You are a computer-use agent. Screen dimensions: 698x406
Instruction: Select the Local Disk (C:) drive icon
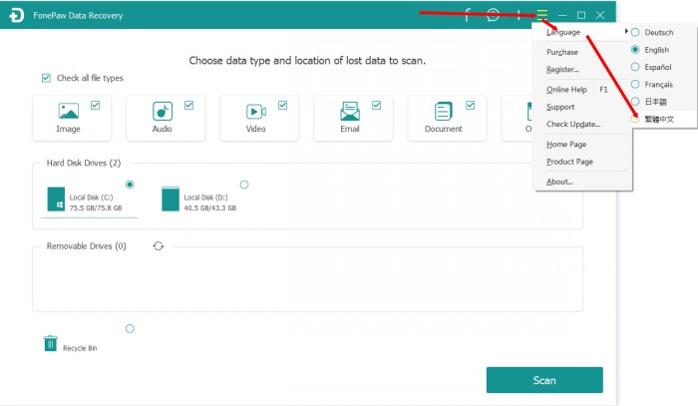56,199
